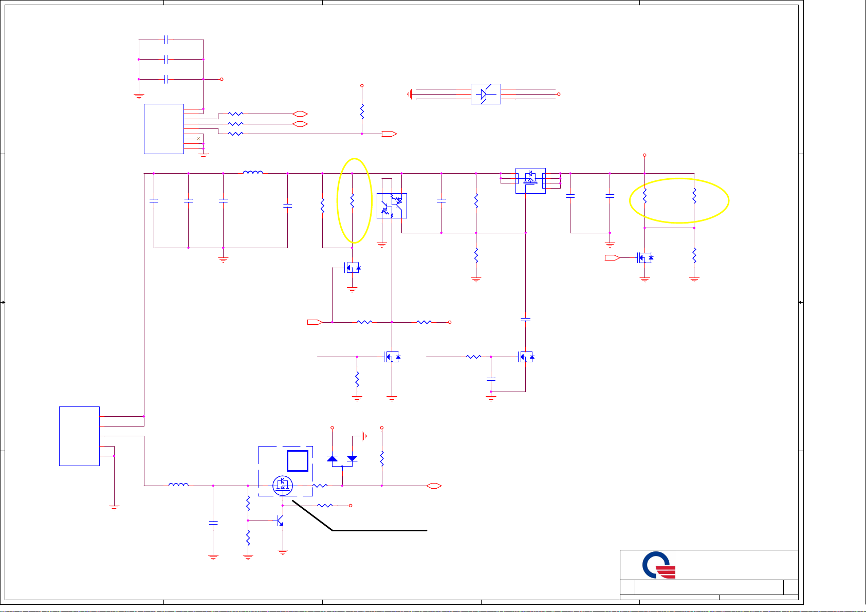866x612 pixels.
Task: Select the NPN transistor symbol
Action: pos(281,521)
